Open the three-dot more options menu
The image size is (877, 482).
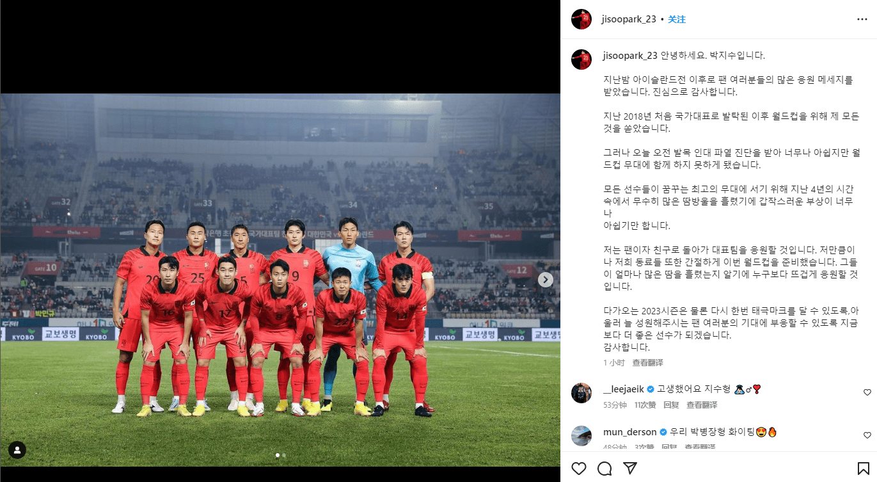(862, 19)
